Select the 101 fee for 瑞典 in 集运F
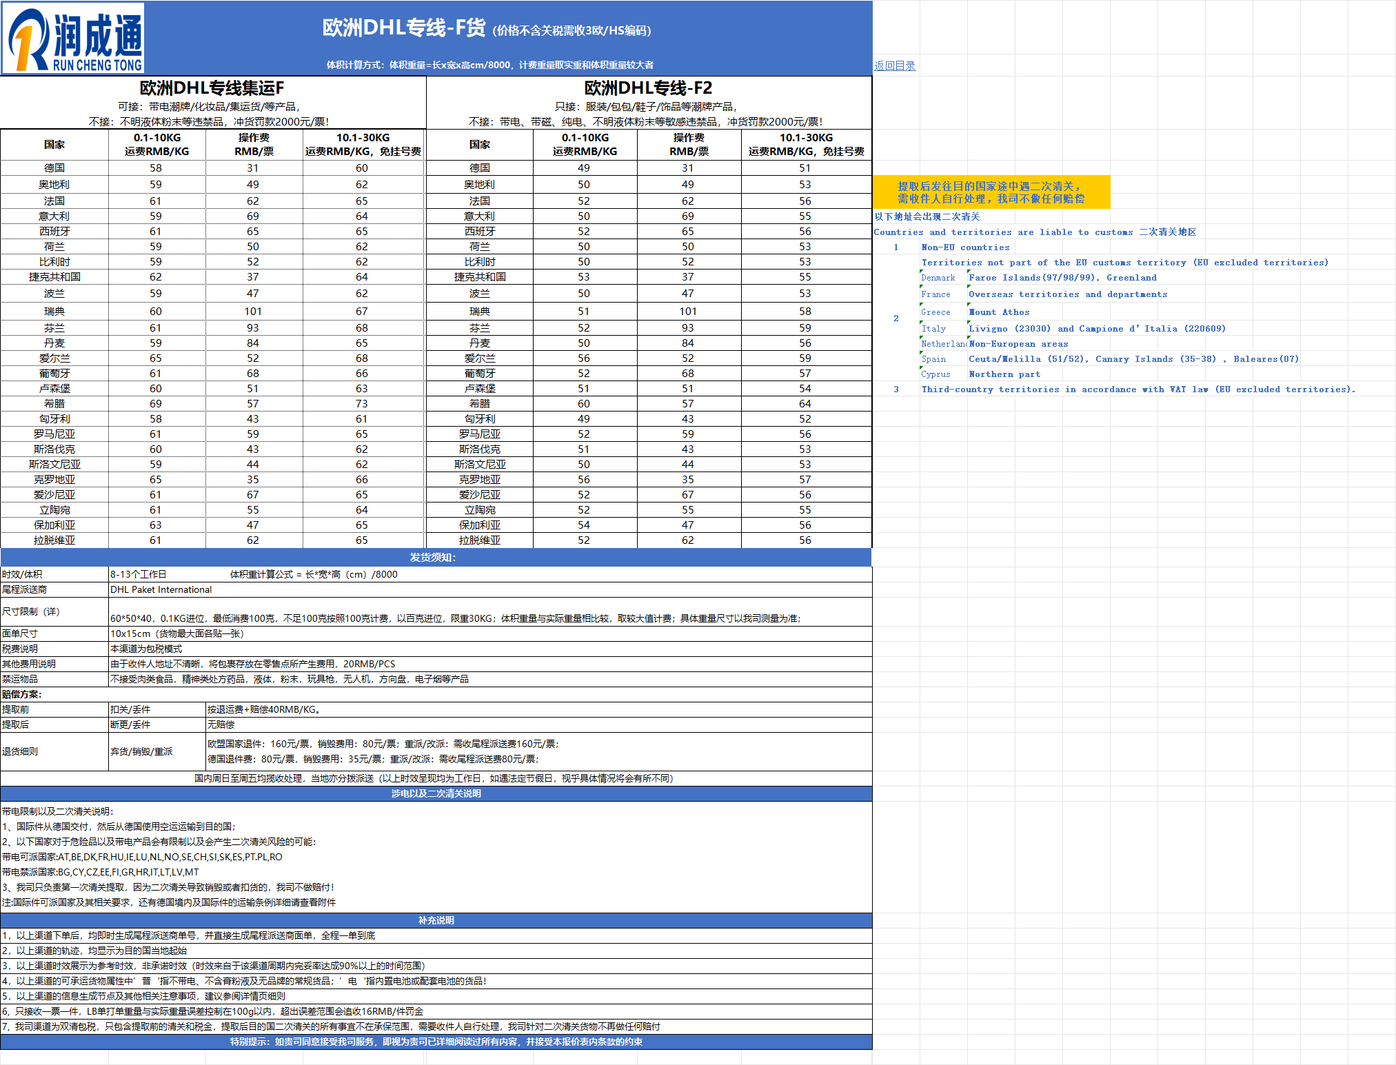The width and height of the screenshot is (1396, 1065). pos(253,312)
